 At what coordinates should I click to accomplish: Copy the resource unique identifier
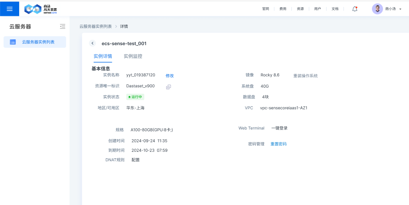pyautogui.click(x=168, y=86)
